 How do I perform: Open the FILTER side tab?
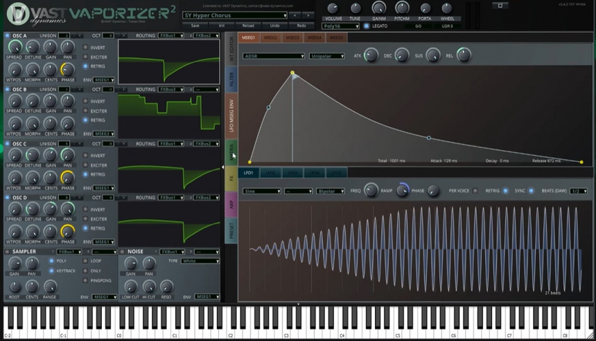pos(231,80)
